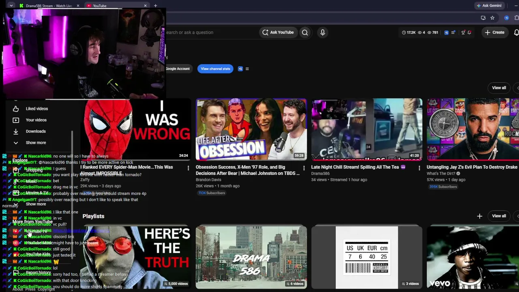
Task: Open the small bell alert icon in stats bar
Action: pos(469,32)
